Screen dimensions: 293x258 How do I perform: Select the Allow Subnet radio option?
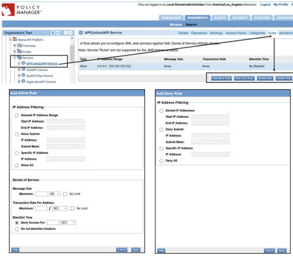pos(17,134)
